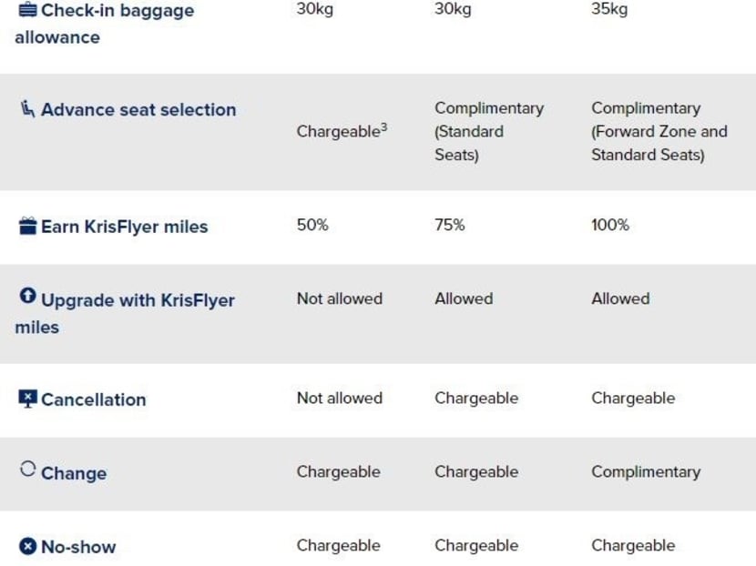Click the Earn KrisFlyer miles gift icon

tap(28, 227)
